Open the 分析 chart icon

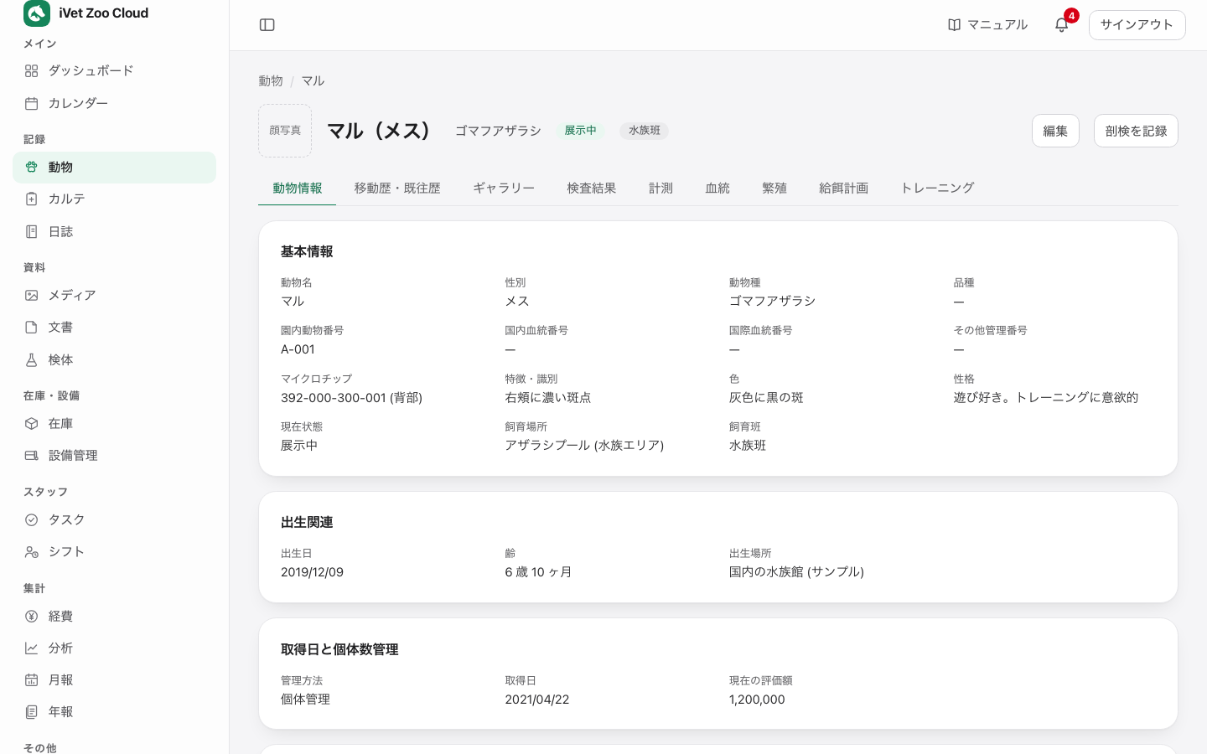[32, 648]
